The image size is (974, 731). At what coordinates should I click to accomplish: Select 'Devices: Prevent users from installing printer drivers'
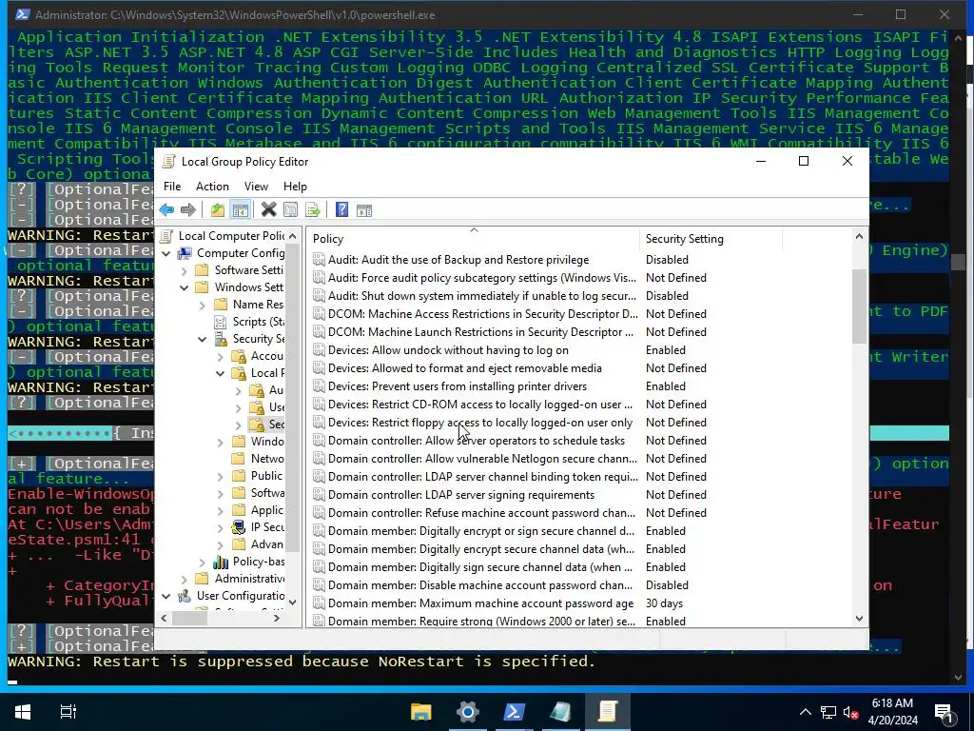[x=458, y=386]
